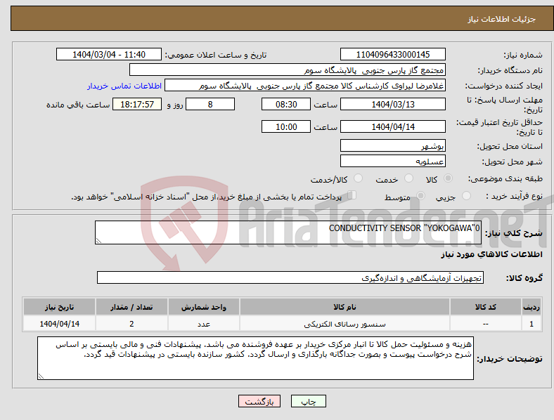Select the جزیی purchase type radio
554x420 pixels.
point(466,195)
